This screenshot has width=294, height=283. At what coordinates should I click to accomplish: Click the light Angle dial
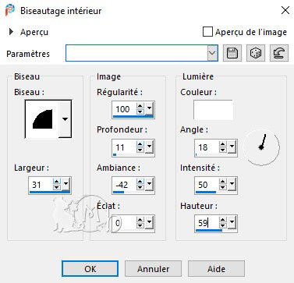point(261,147)
